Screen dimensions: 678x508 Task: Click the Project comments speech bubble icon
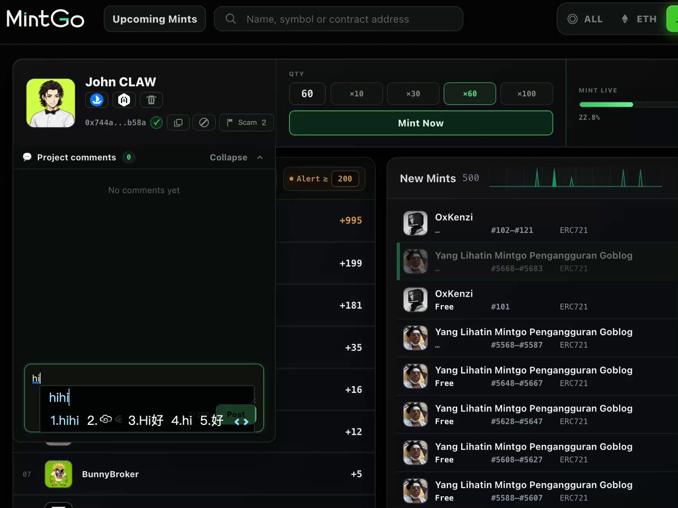(27, 157)
